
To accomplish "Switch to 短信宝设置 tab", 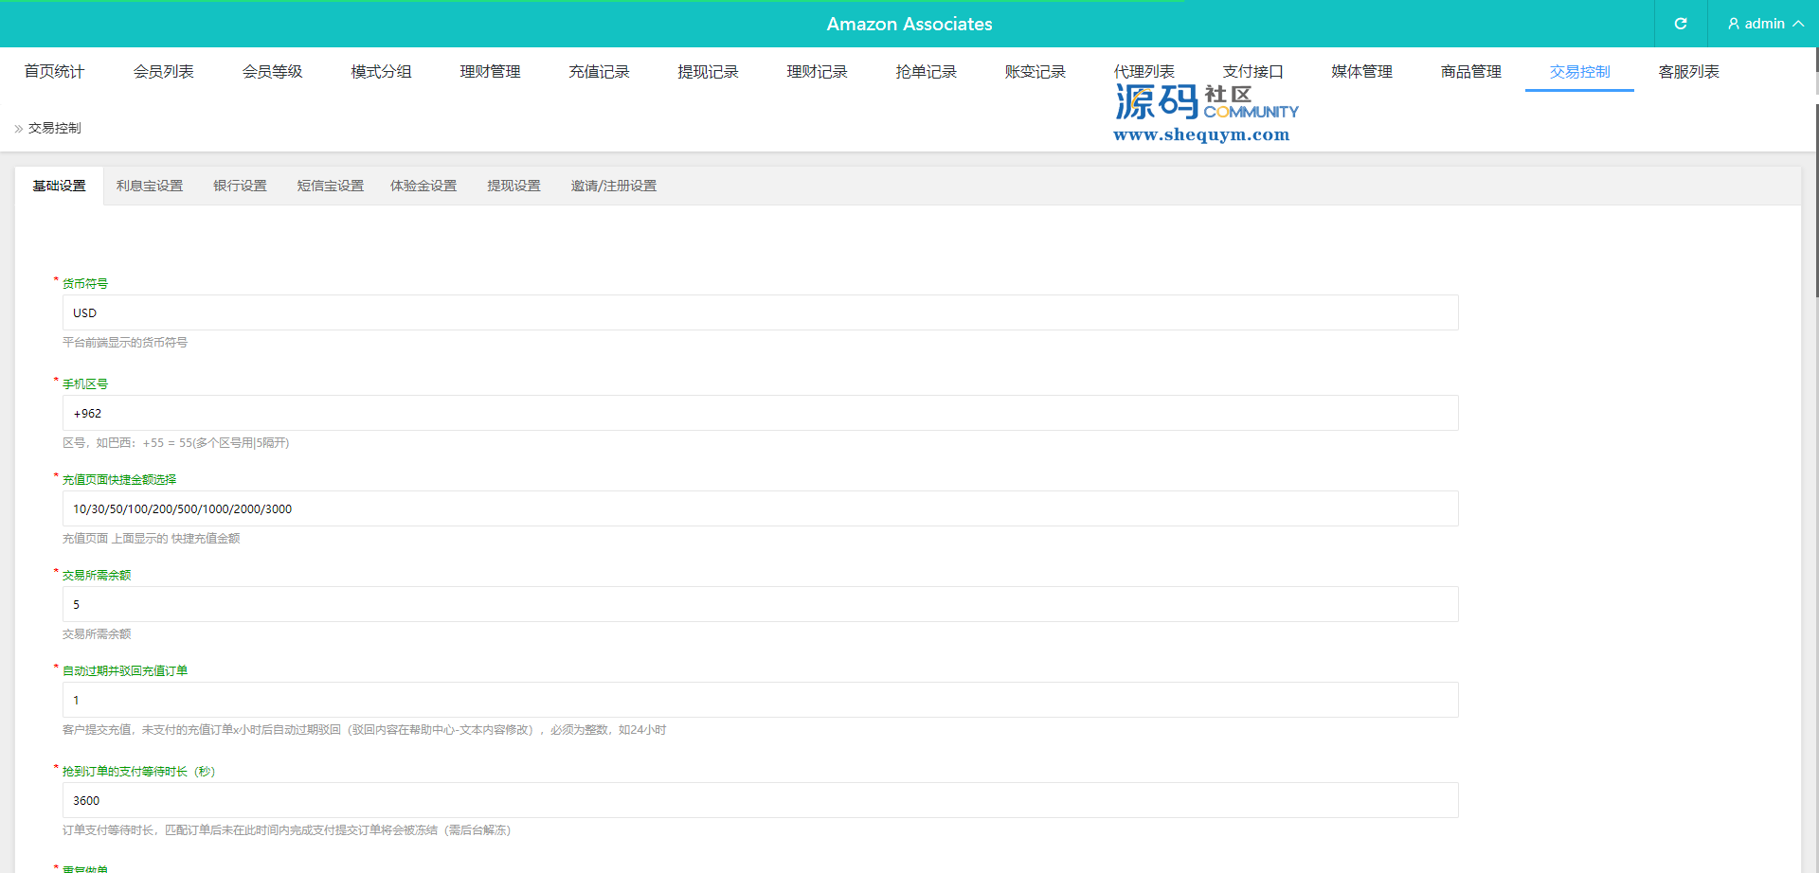I will tap(331, 186).
